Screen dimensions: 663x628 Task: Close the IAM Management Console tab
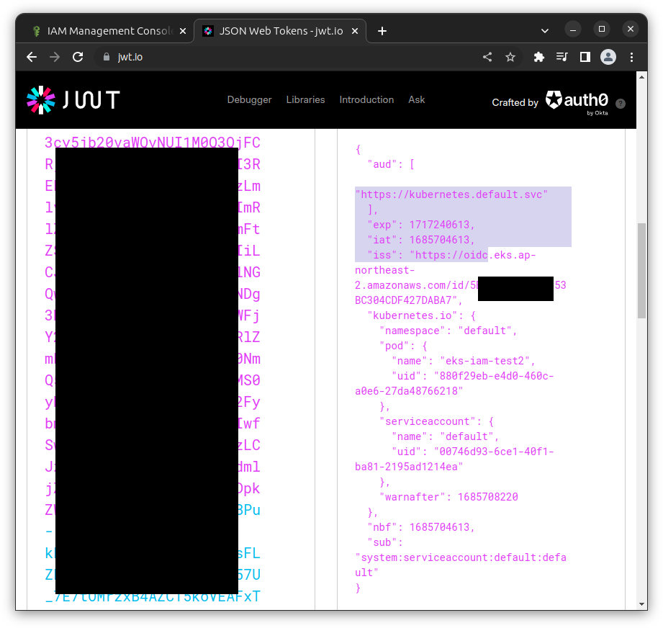(183, 31)
